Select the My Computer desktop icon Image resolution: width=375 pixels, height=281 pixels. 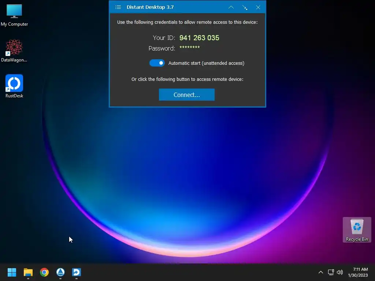click(14, 15)
